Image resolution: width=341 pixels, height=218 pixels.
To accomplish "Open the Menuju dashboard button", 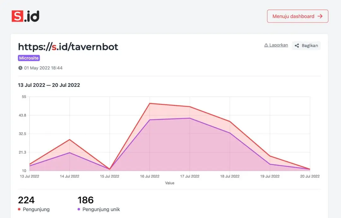I will click(x=297, y=16).
